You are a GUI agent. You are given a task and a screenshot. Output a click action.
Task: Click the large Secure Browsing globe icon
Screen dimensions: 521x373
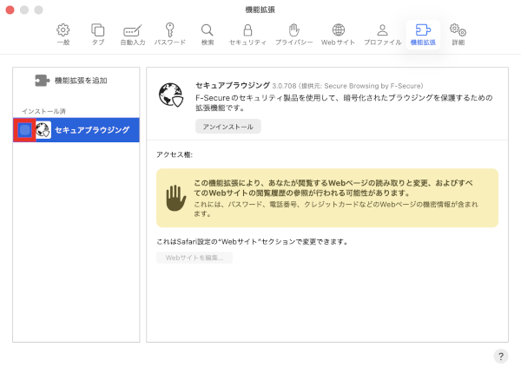coord(171,95)
